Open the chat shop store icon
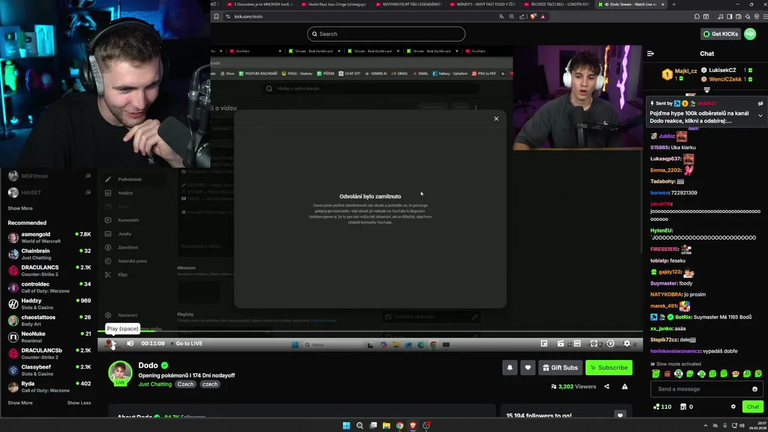 coord(683,407)
